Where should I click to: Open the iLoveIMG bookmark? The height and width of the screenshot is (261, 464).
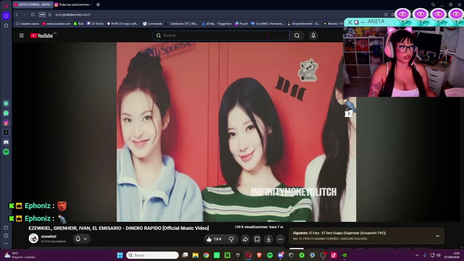tap(268, 24)
